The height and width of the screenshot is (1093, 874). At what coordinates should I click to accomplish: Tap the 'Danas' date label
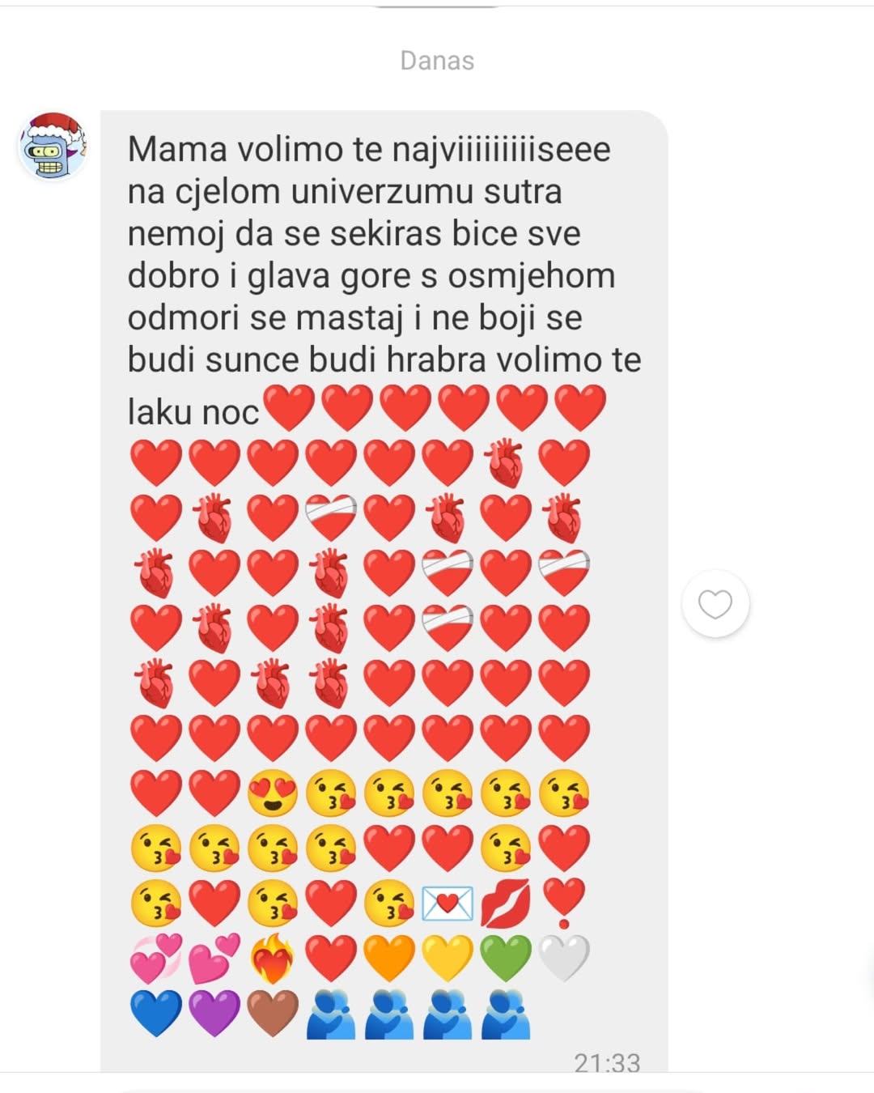click(437, 61)
